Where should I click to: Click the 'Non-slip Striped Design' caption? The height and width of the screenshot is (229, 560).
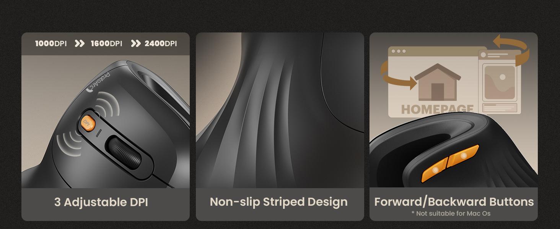(279, 202)
